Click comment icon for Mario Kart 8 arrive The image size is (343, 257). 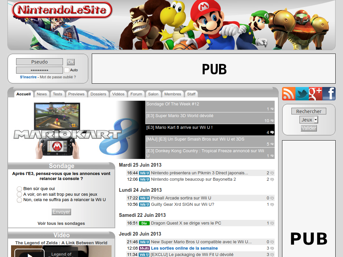[272, 133]
